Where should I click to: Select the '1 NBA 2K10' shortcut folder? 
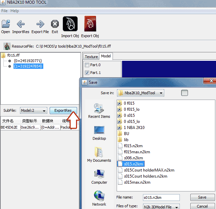(x=131, y=128)
